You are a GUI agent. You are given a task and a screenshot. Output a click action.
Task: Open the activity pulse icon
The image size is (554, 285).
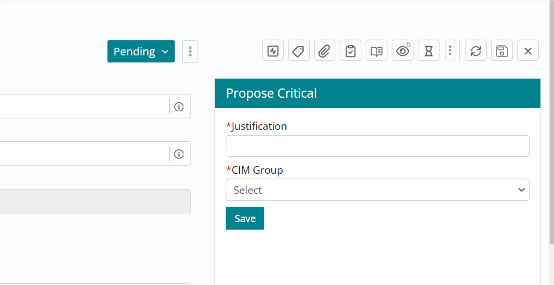pyautogui.click(x=273, y=51)
